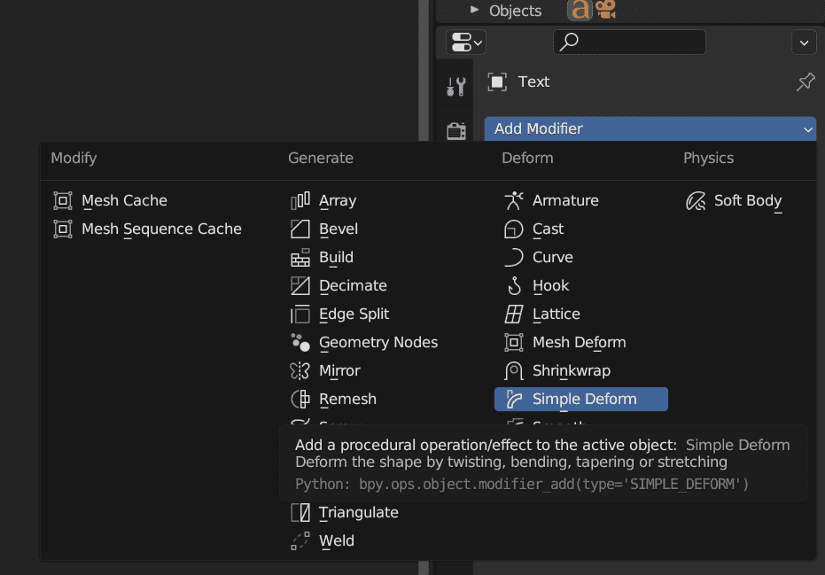Click the Weld modifier icon
This screenshot has height=575, width=825.
[300, 540]
